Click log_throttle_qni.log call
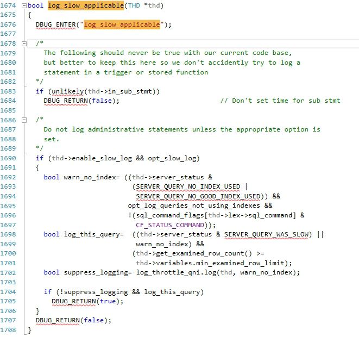359x337 pixels. pyautogui.click(x=176, y=273)
